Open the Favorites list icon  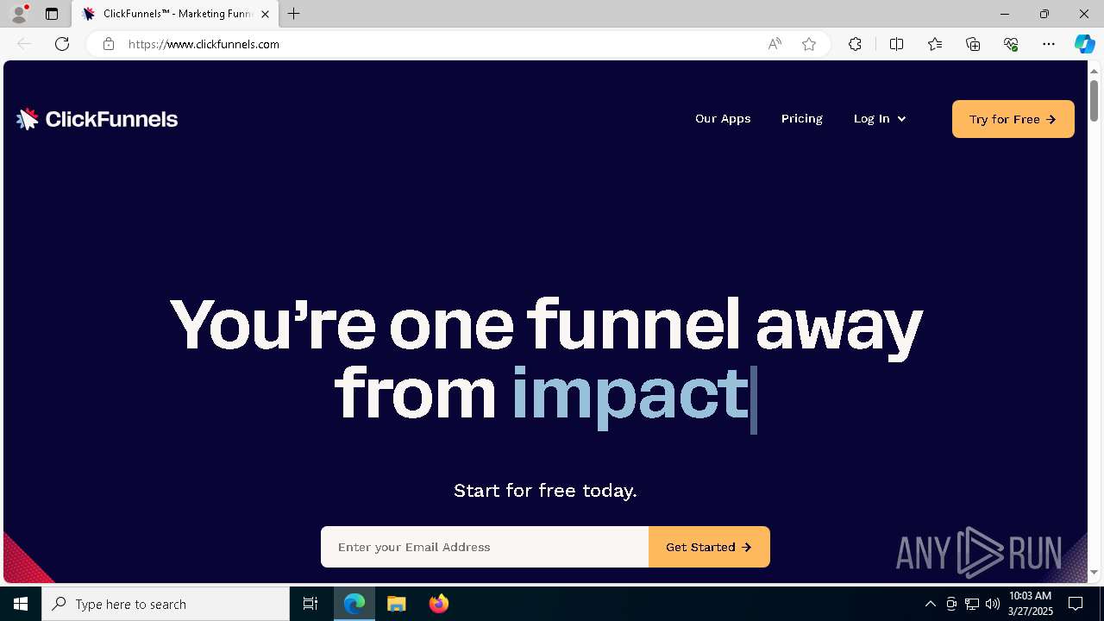coord(935,44)
